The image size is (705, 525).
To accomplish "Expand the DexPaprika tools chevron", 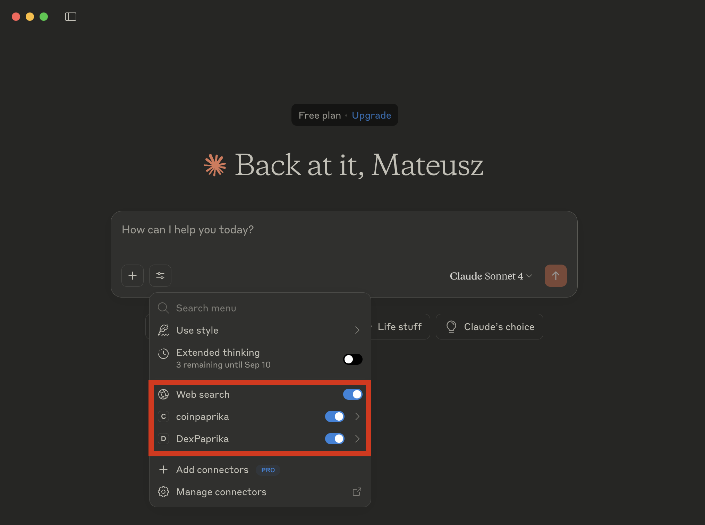I will click(357, 439).
